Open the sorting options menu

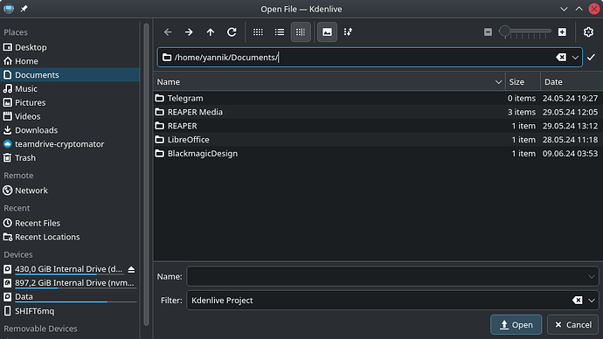click(348, 32)
